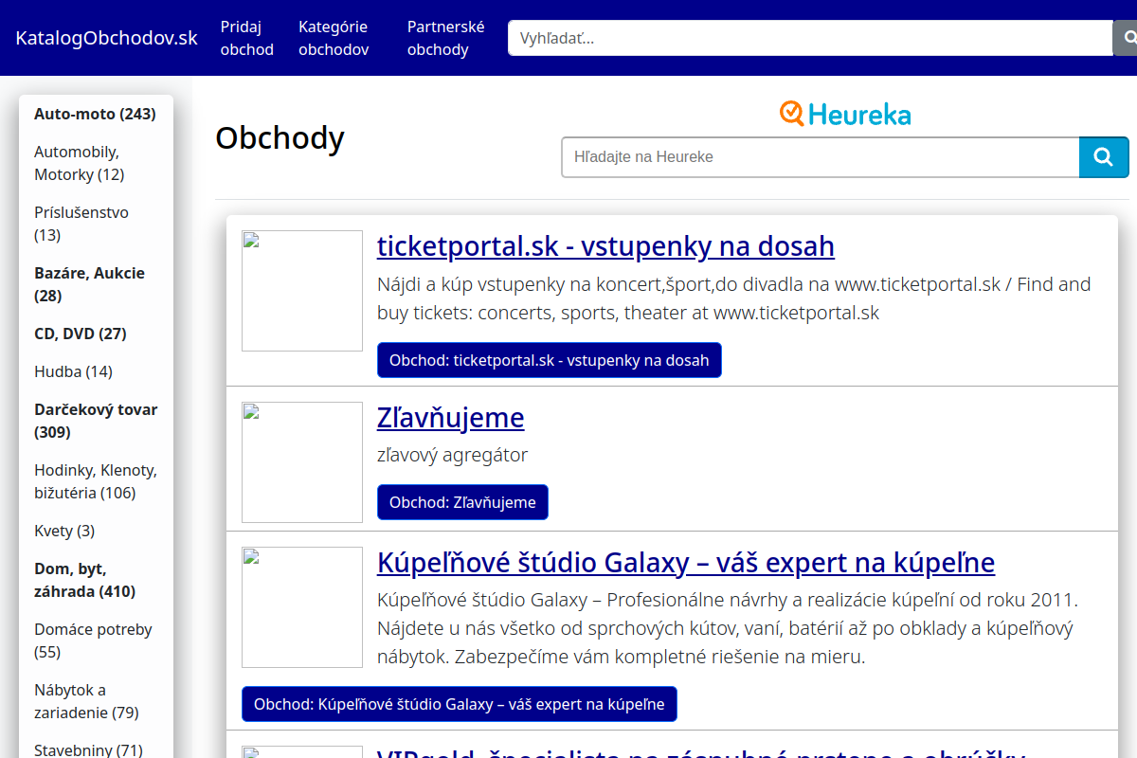Focus the Vyhľadať search field
Viewport: 1137px width, 758px height.
810,38
